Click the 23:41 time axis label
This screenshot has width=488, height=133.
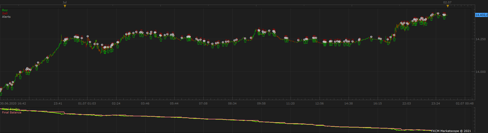point(58,103)
